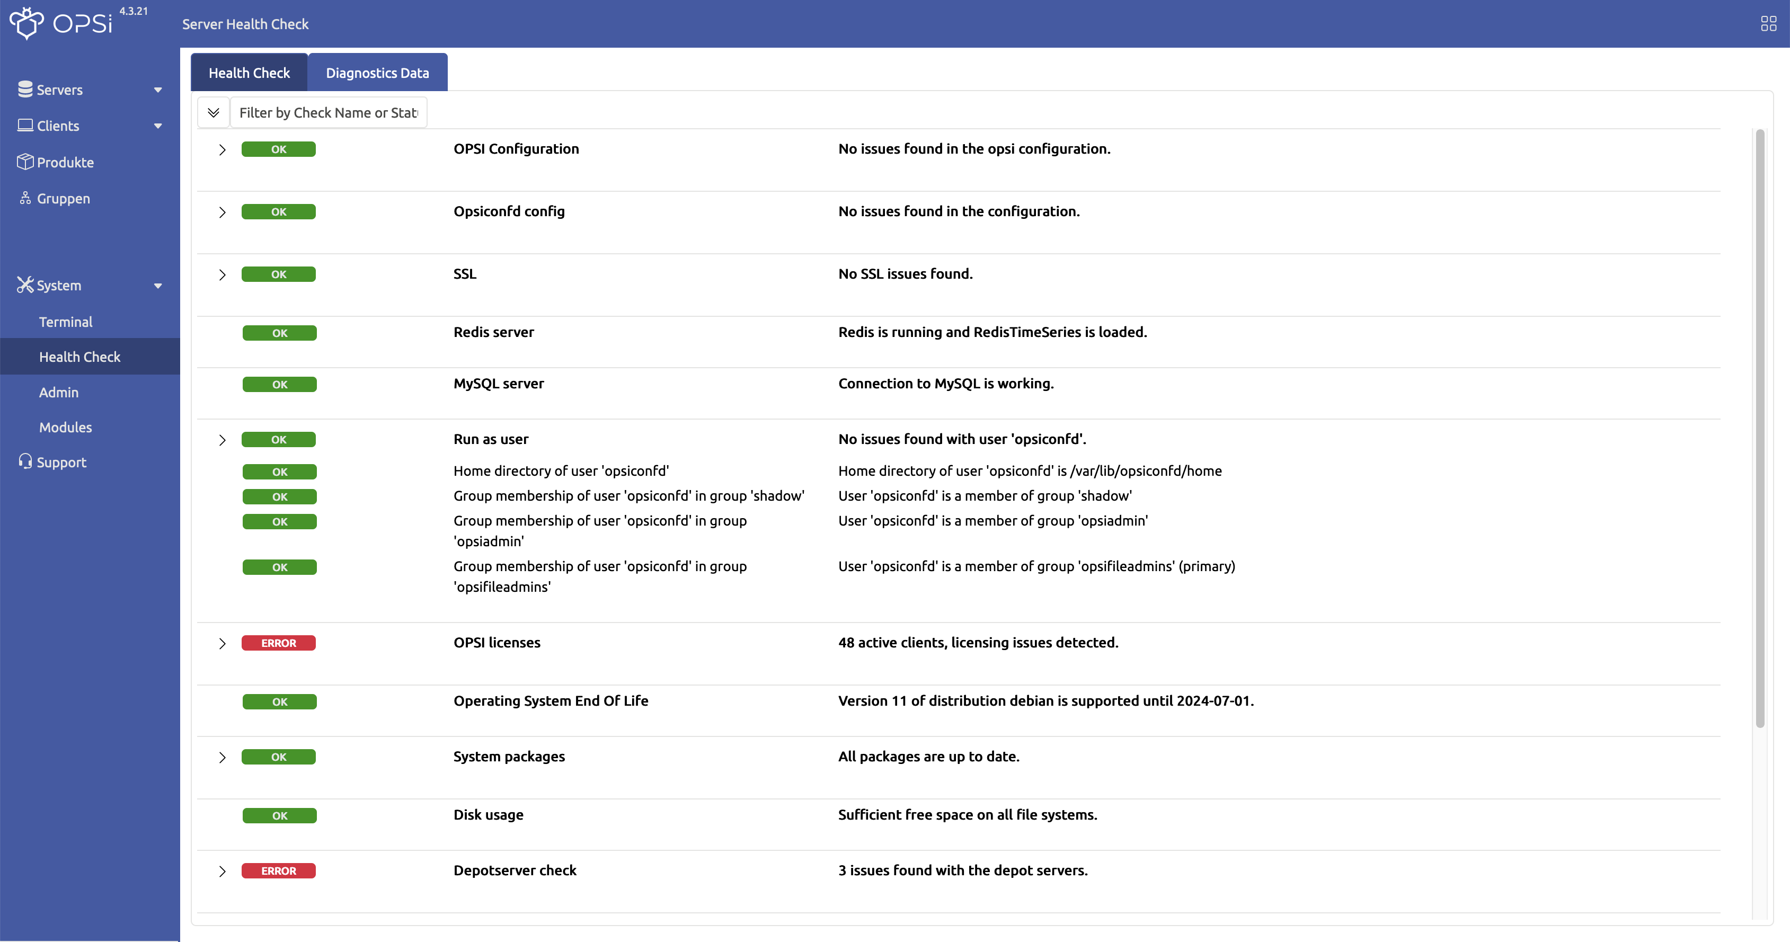The image size is (1790, 942).
Task: Select Health Check tab
Action: pos(249,72)
